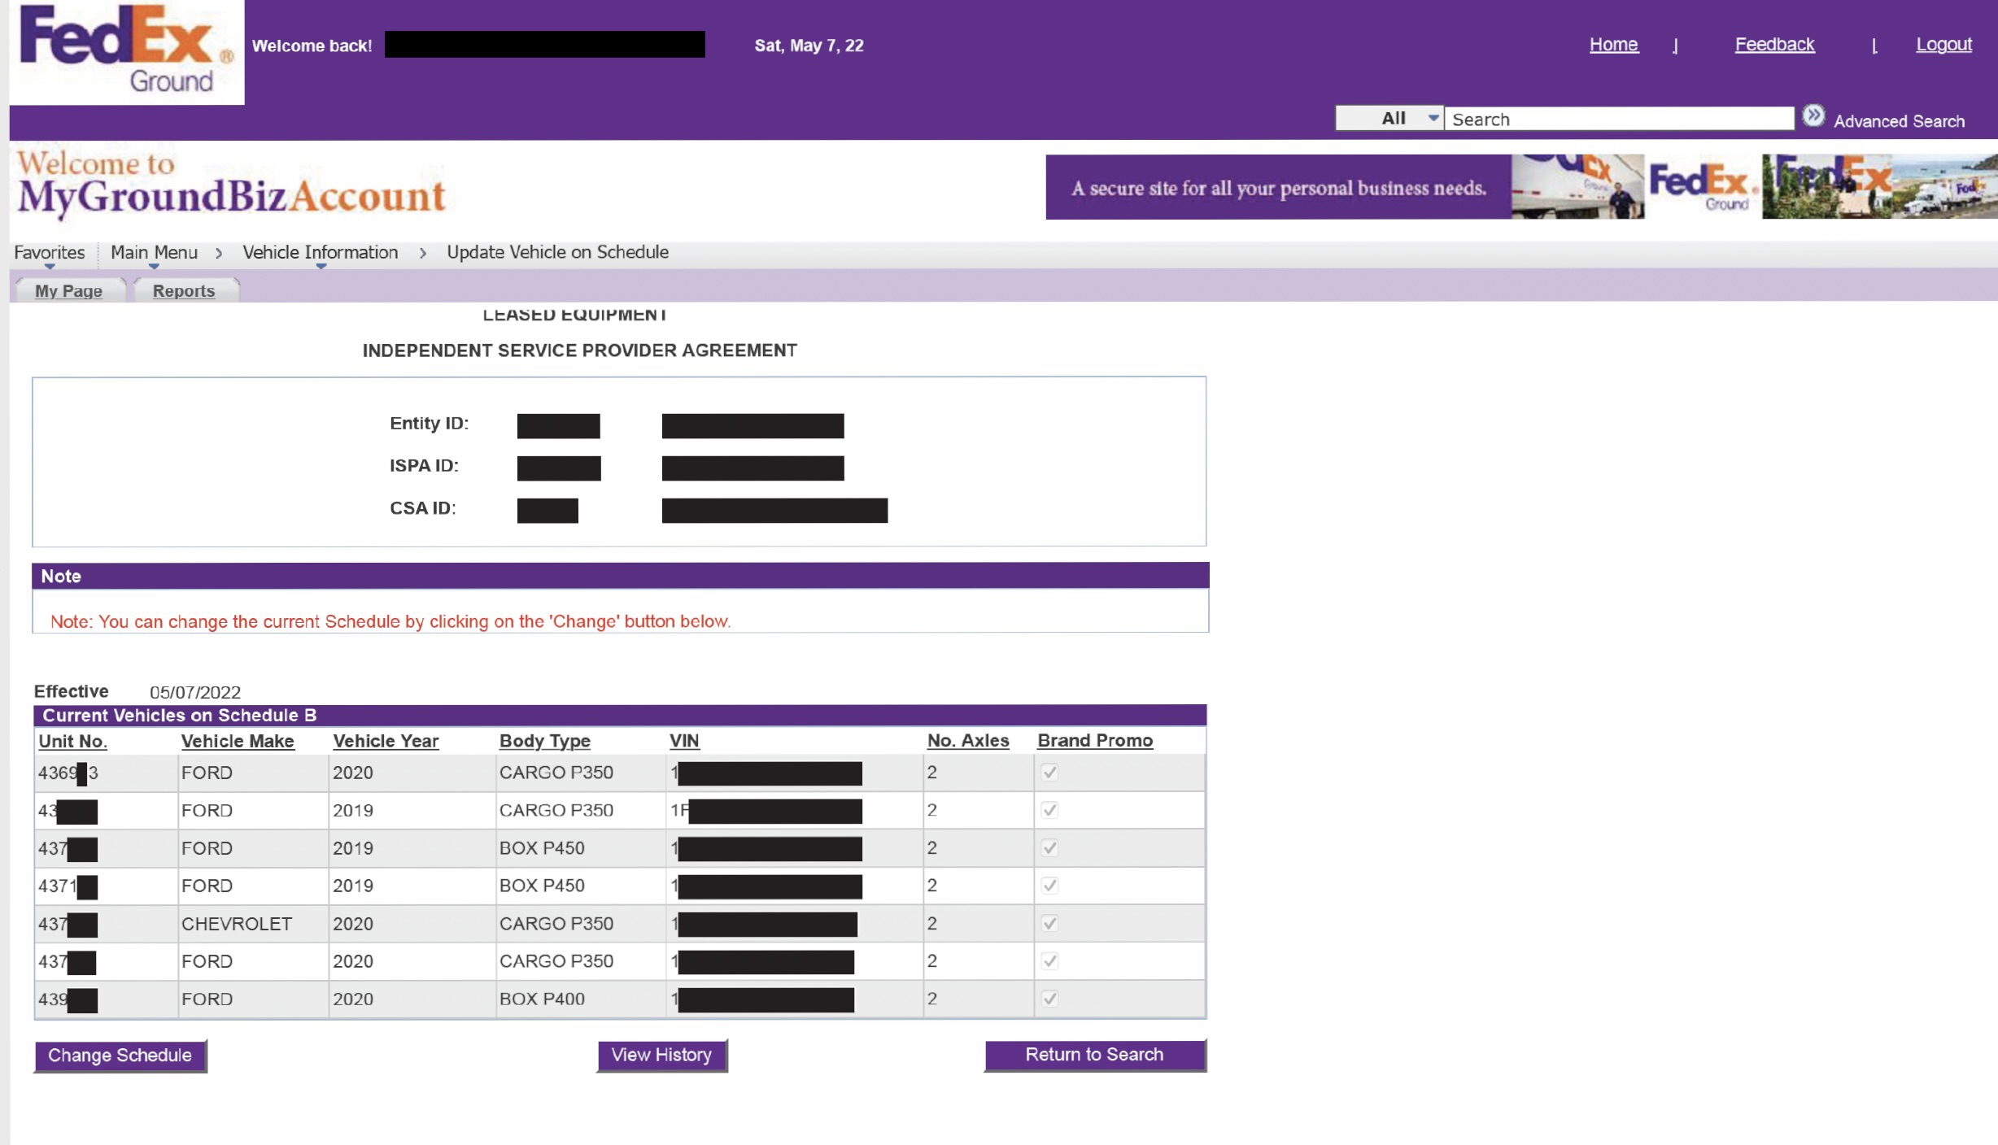Click the breadcrumb arrow after Vehicle Information
The image size is (1998, 1145).
(x=422, y=253)
